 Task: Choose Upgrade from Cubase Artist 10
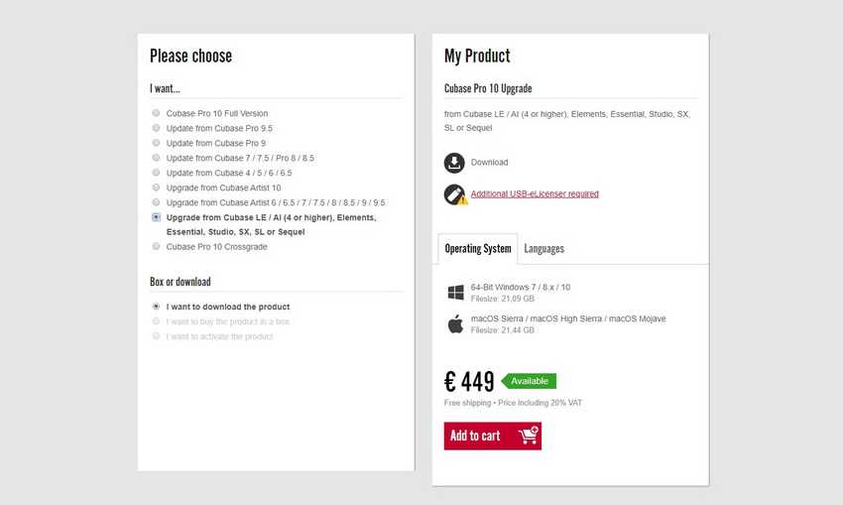(x=156, y=188)
